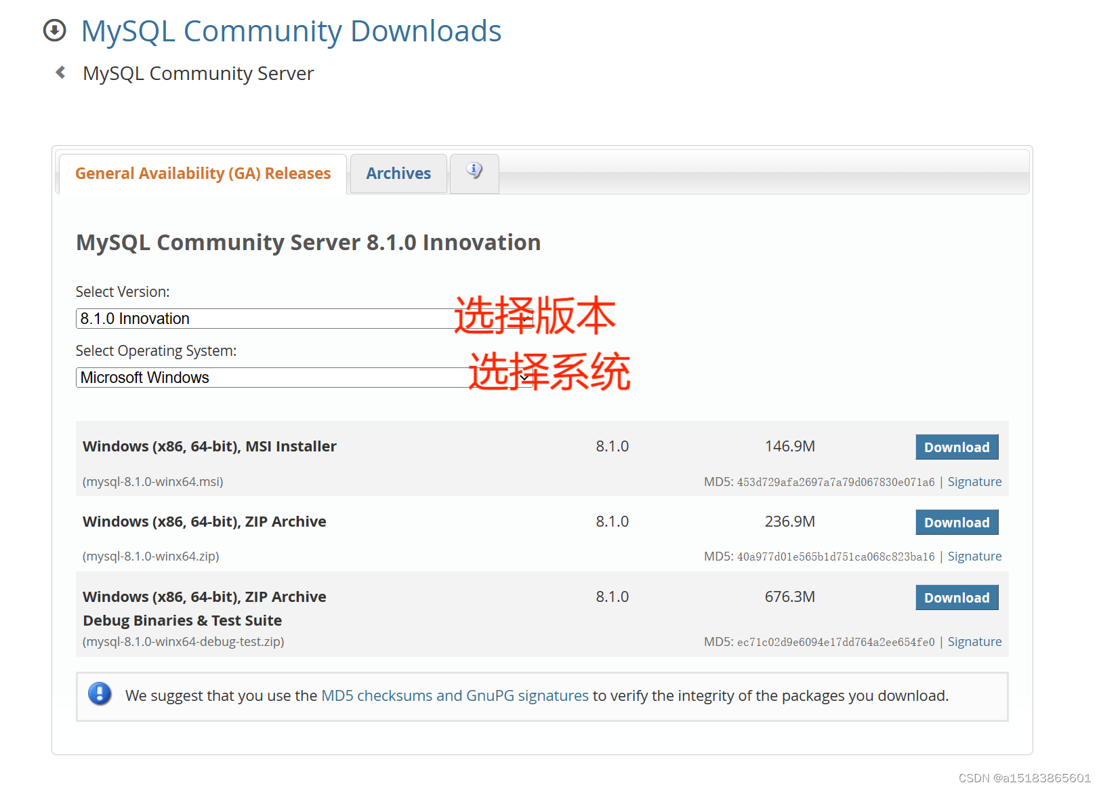Click the Debug Binaries & Test Suite label
Screen dimensions: 1101x789
[182, 621]
